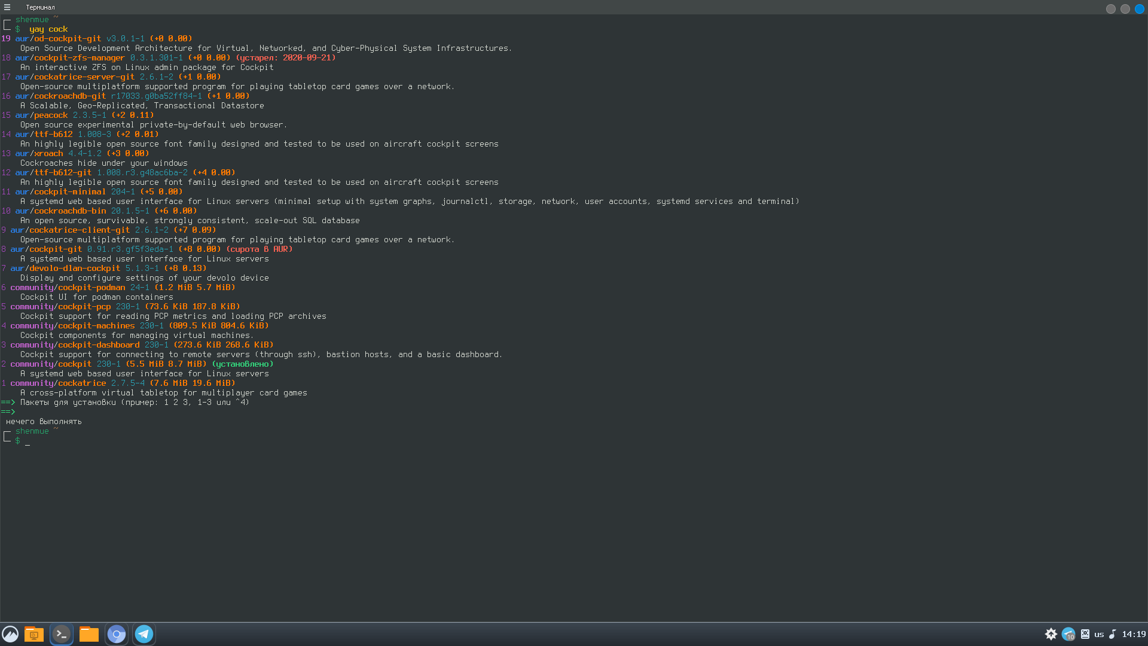Click the disk drive tray icon

tap(1085, 634)
